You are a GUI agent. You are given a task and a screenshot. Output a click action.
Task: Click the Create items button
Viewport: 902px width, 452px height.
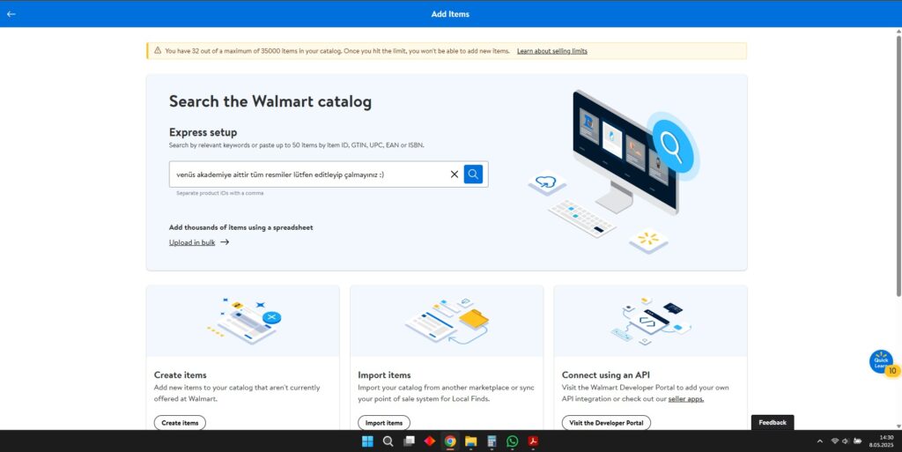coord(180,423)
